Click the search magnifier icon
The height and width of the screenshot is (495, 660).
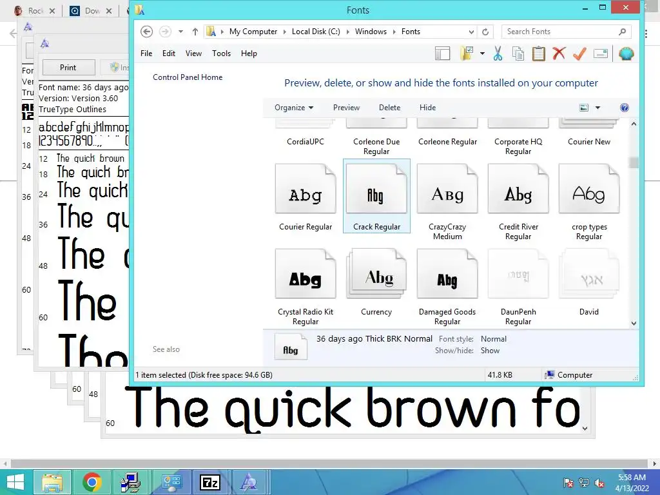(623, 32)
